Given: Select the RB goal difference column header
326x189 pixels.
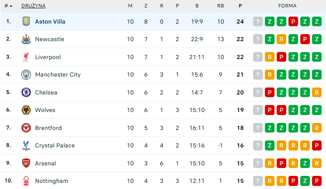Looking at the screenshot, I should (x=220, y=6).
